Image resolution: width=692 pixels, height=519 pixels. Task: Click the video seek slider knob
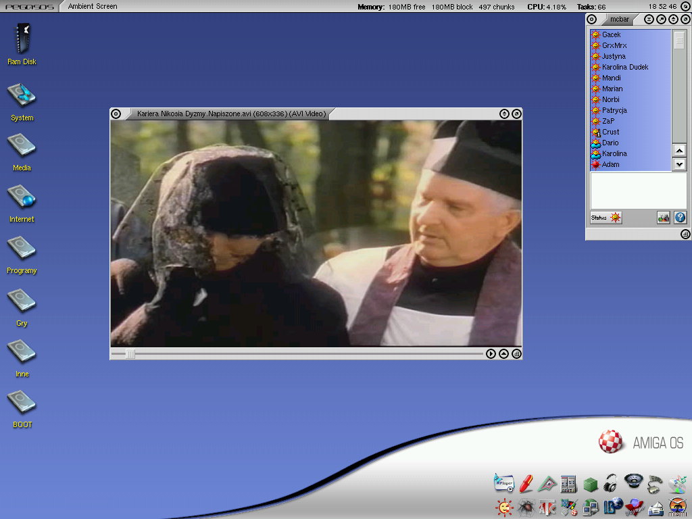[x=130, y=353]
